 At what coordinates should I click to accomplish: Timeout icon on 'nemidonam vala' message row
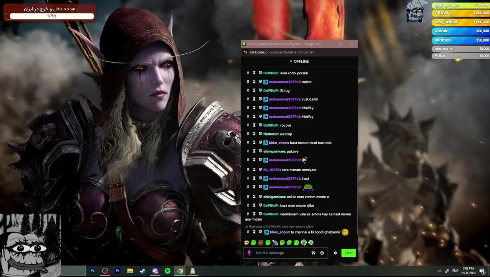(x=254, y=214)
